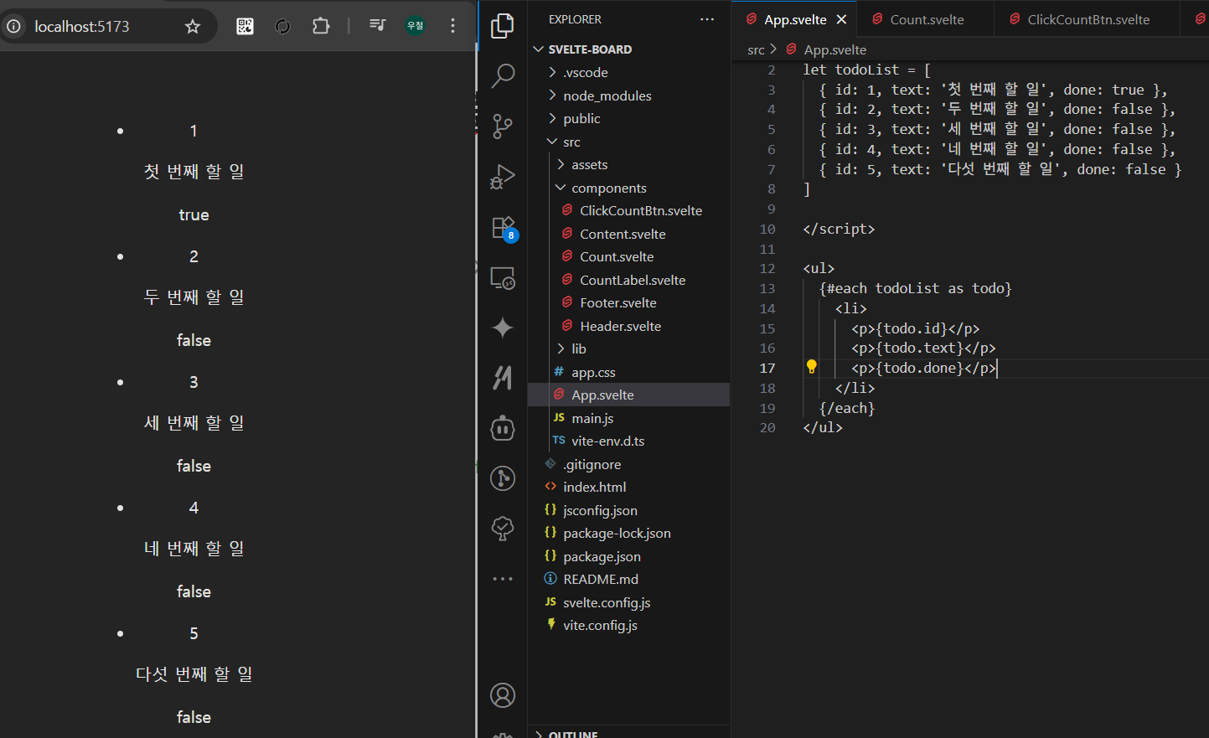Place cursor on editor line 13 each block
1209x738 pixels.
pos(916,288)
